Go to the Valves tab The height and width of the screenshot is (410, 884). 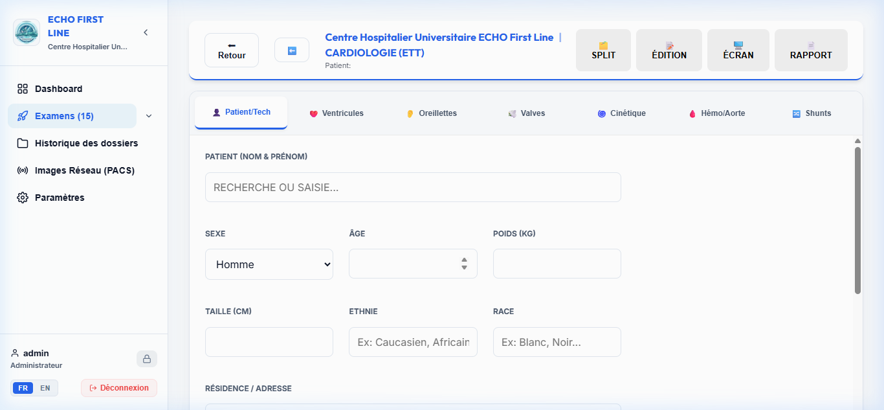tap(526, 113)
